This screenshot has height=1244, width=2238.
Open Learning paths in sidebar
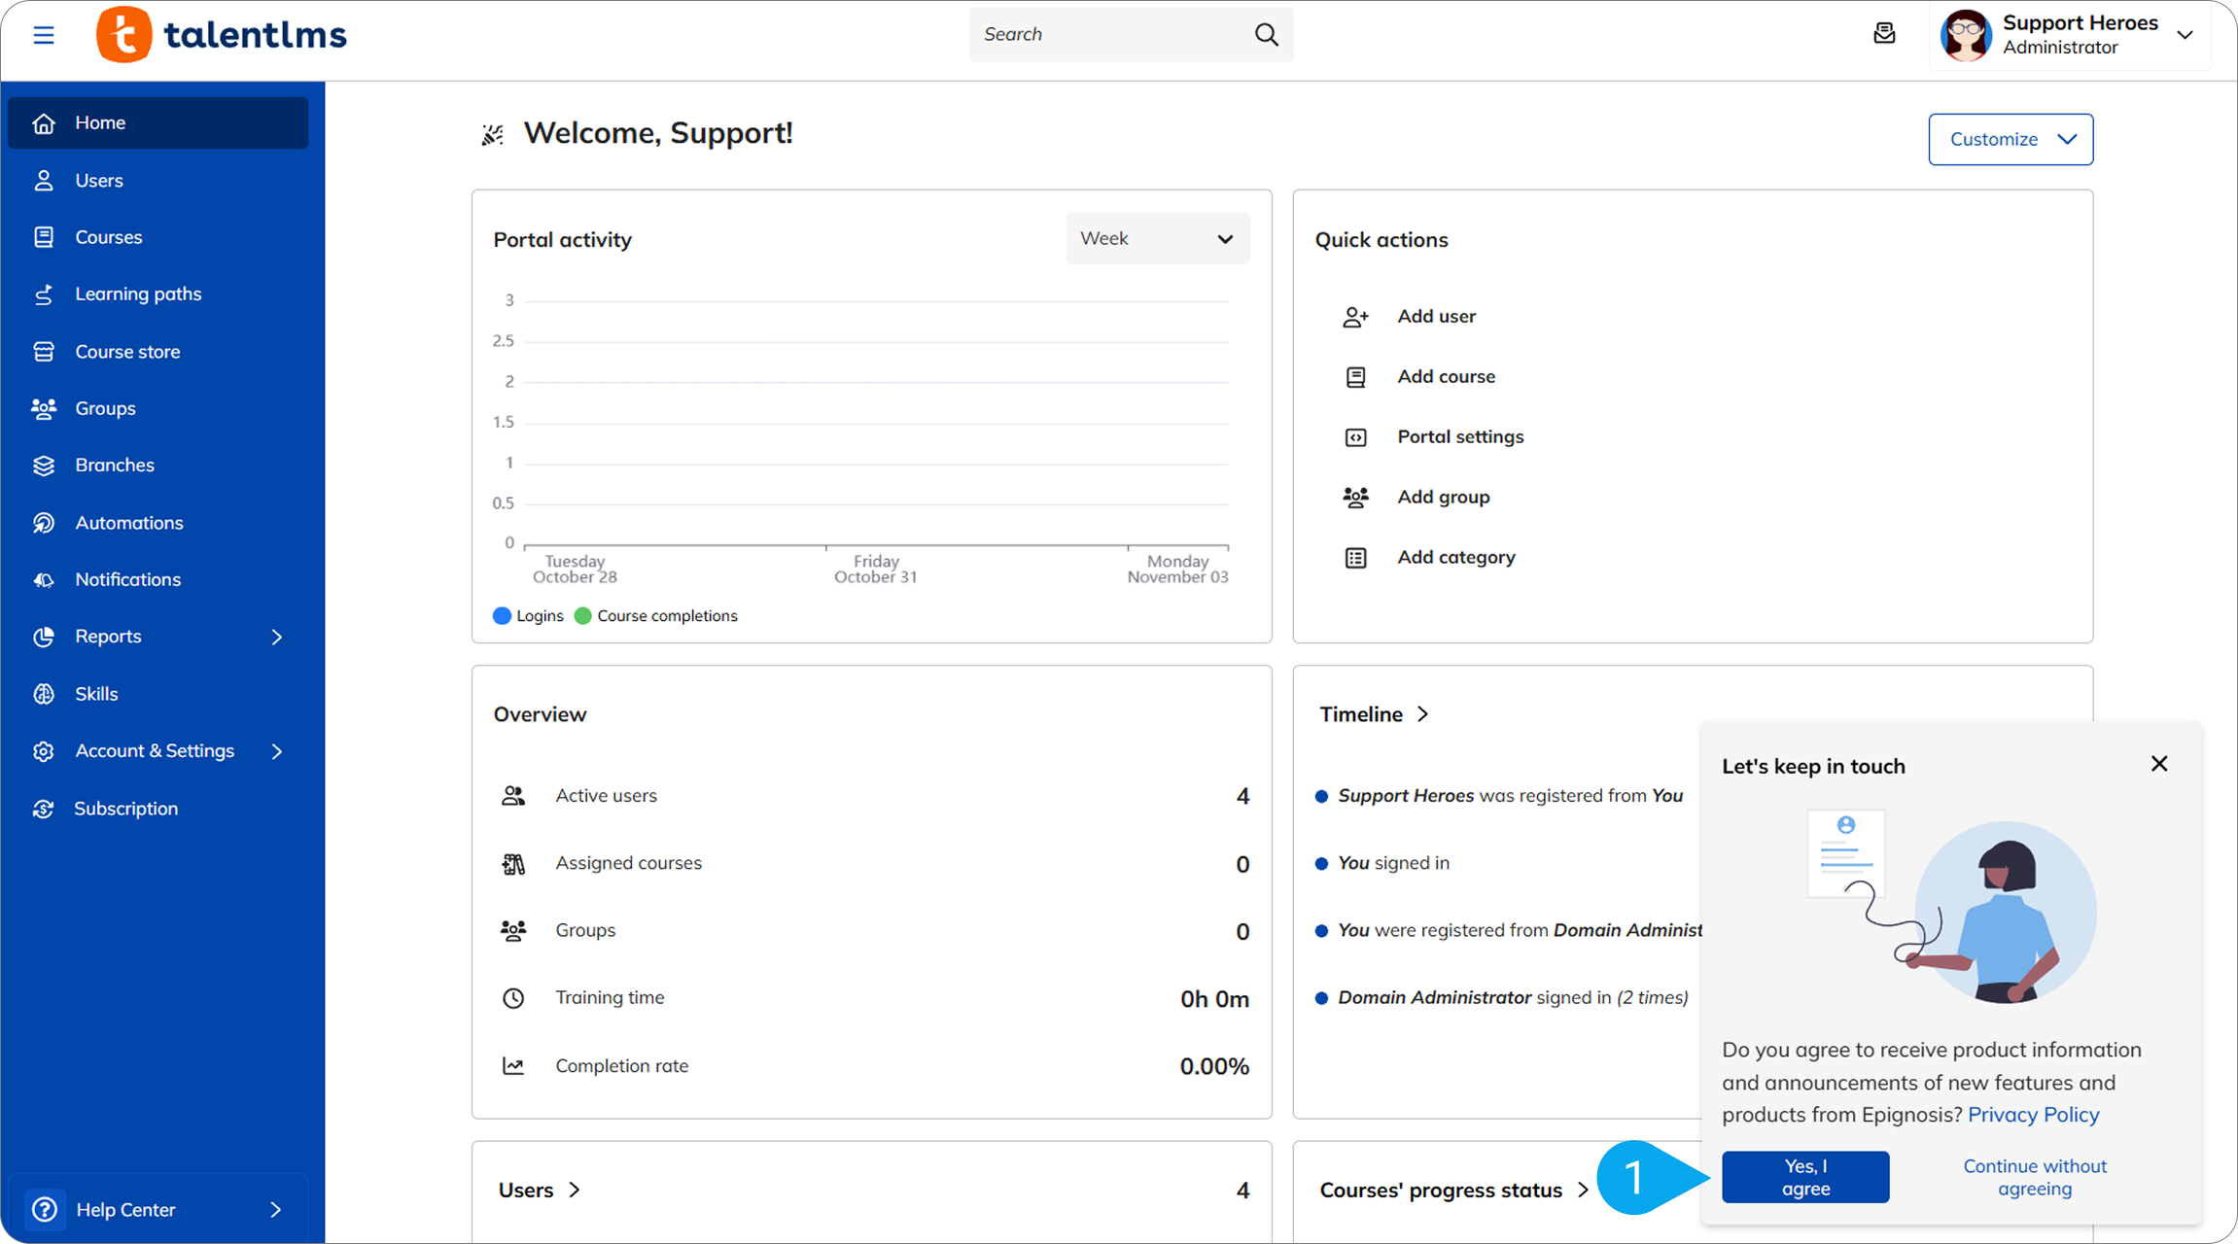tap(138, 294)
